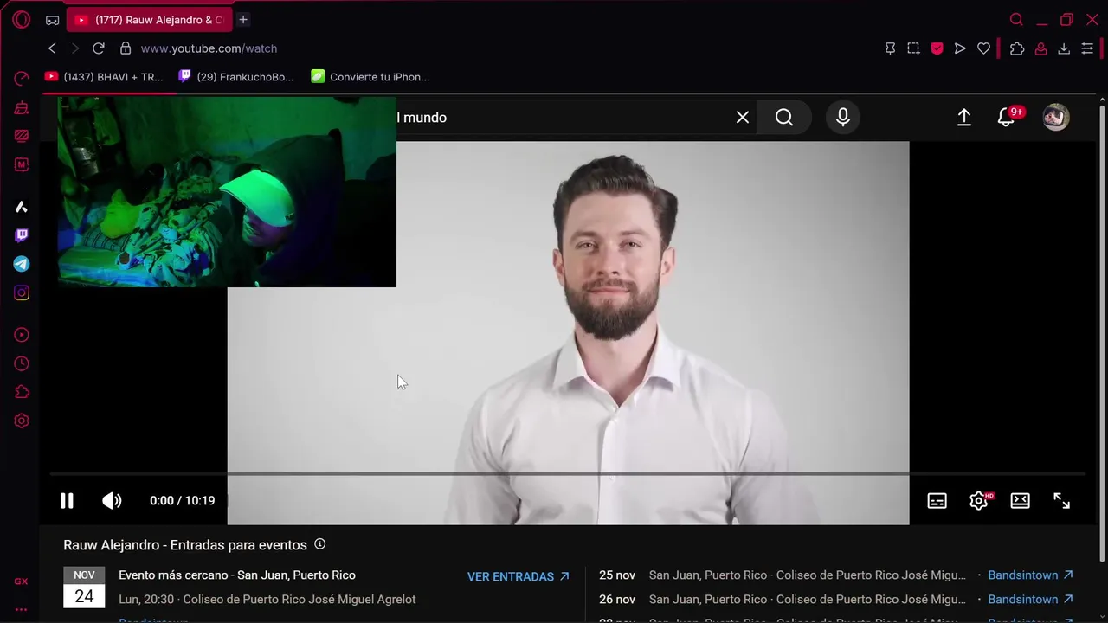This screenshot has width=1108, height=623.
Task: Open Instagram in the sidebar
Action: pyautogui.click(x=22, y=292)
